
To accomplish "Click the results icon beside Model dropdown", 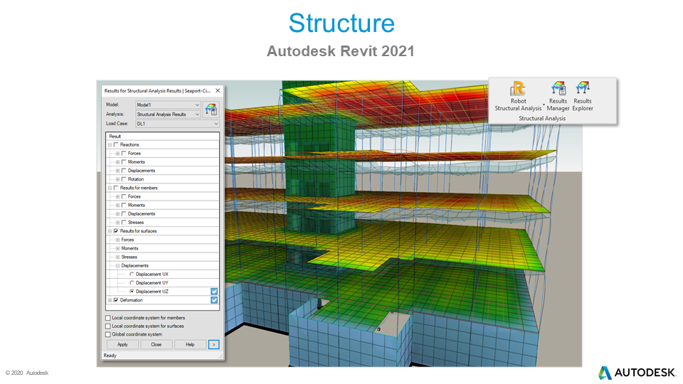I will point(211,109).
